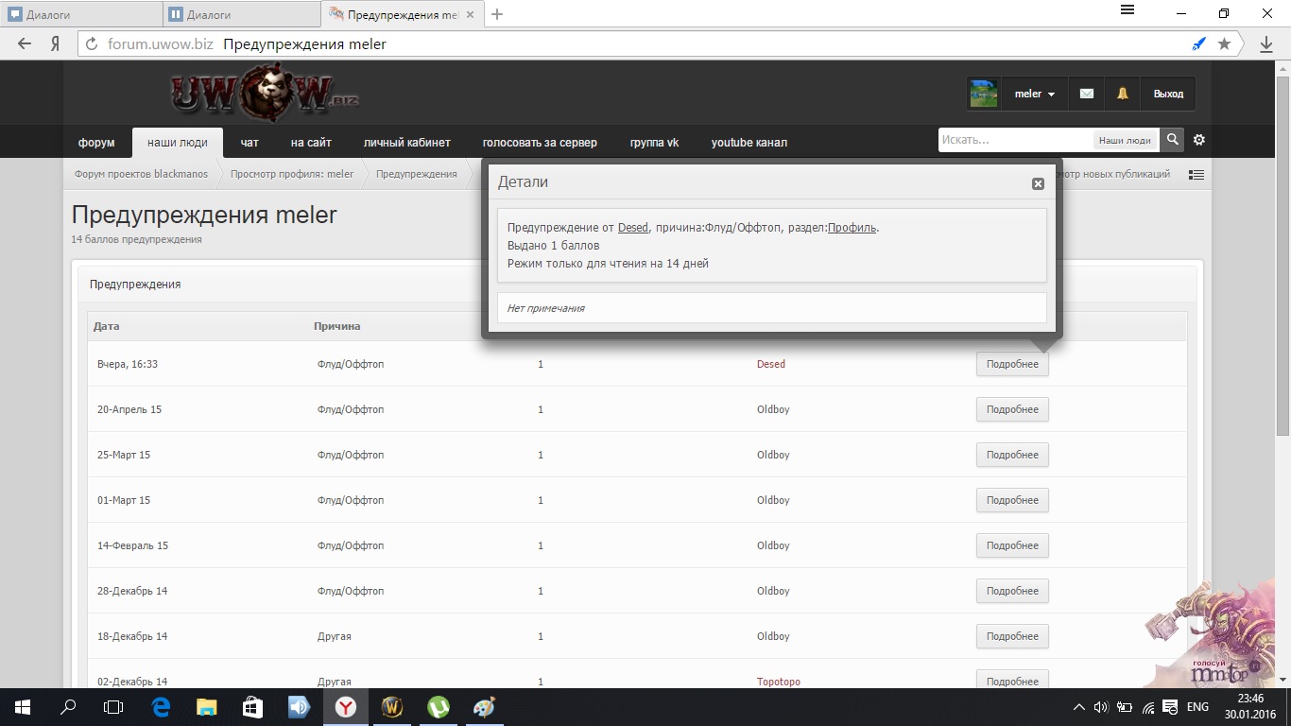Close the Детали popup
Screen dimensions: 1291x726
(1038, 183)
